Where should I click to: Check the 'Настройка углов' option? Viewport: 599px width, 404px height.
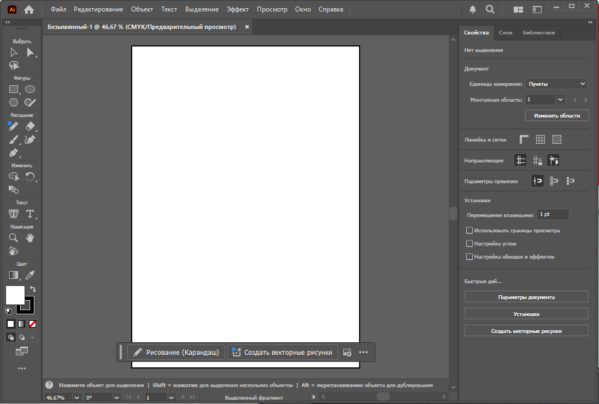[x=469, y=243]
